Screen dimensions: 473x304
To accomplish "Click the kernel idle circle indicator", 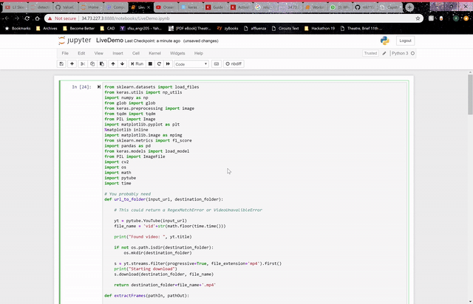I will (412, 53).
